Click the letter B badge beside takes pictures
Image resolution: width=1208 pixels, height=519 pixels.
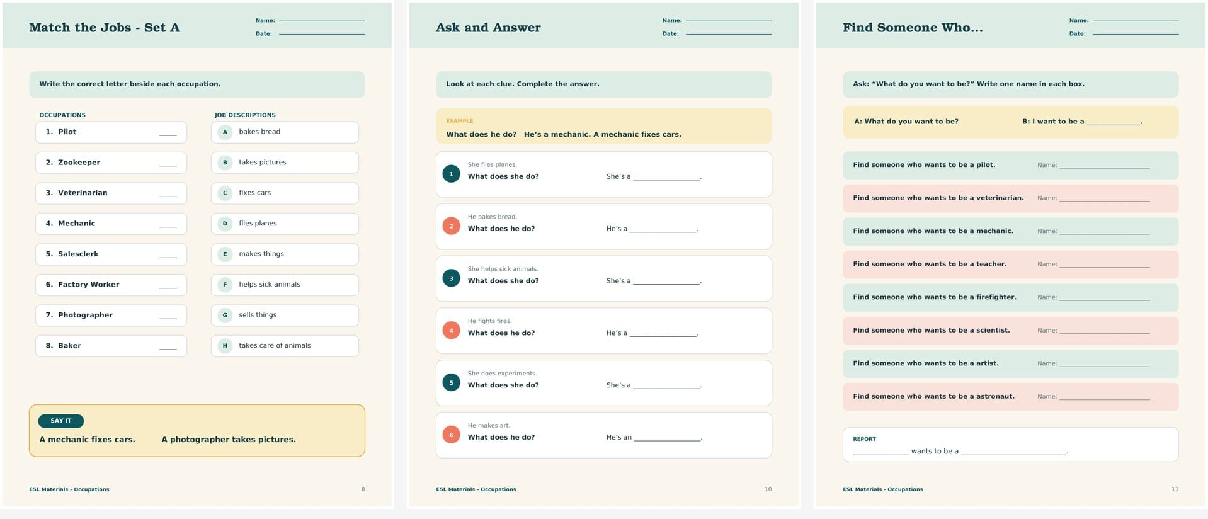(225, 163)
